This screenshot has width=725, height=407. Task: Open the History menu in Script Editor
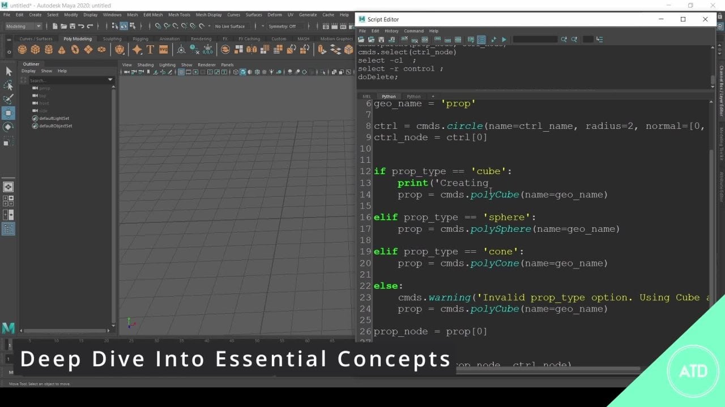(x=391, y=31)
